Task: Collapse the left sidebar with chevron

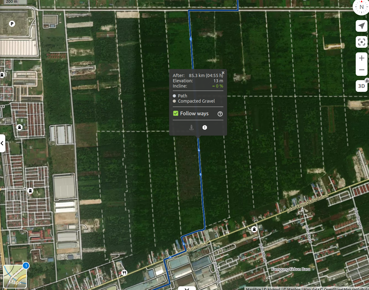Action: [2, 143]
